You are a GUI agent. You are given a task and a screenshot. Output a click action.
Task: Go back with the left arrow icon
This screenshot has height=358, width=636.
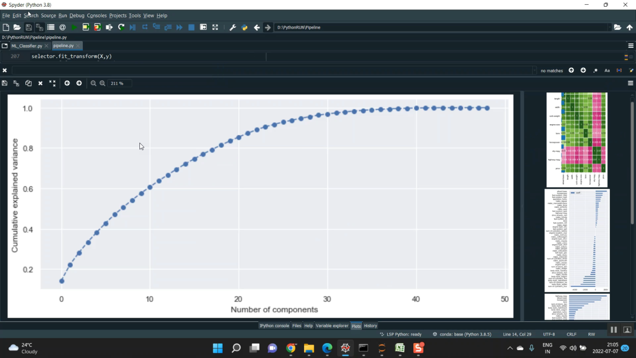(257, 28)
